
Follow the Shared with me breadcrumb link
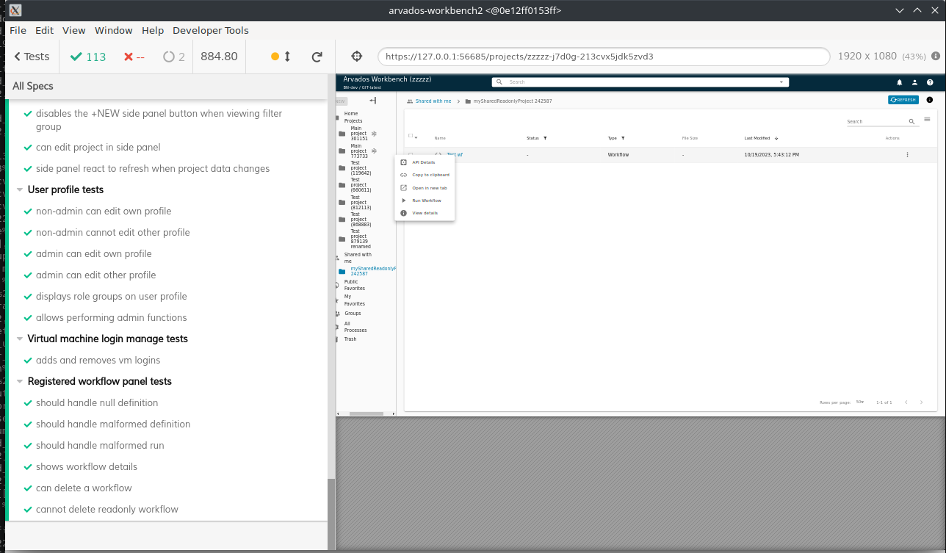pyautogui.click(x=433, y=101)
